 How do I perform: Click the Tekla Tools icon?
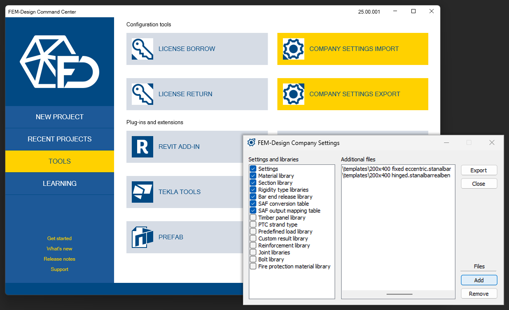(x=142, y=192)
